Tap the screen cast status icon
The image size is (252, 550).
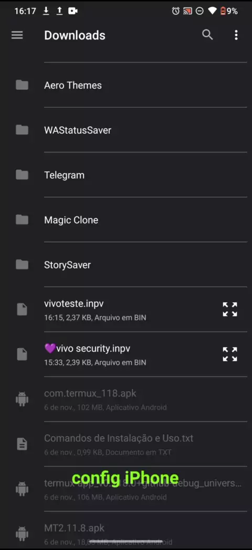pyautogui.click(x=187, y=11)
